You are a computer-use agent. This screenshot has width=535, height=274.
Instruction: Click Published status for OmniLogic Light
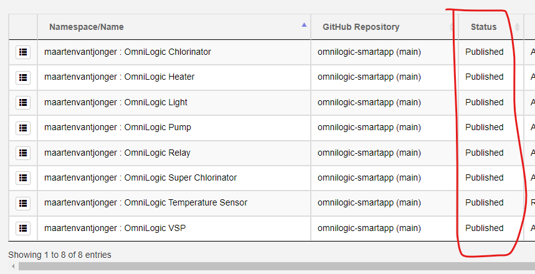(484, 102)
